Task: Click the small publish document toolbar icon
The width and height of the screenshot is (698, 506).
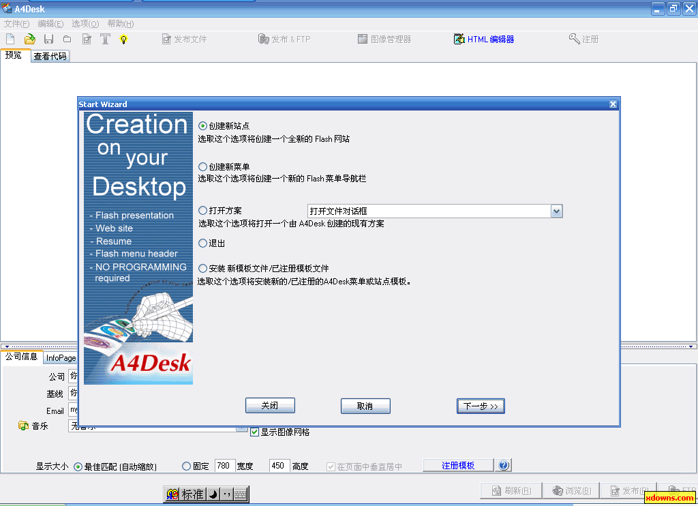Action: 87,40
